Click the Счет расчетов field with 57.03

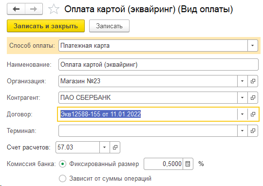(77, 147)
